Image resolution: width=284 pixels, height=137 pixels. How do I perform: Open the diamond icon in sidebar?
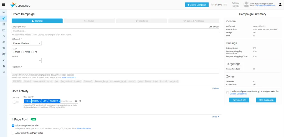coord(4,48)
